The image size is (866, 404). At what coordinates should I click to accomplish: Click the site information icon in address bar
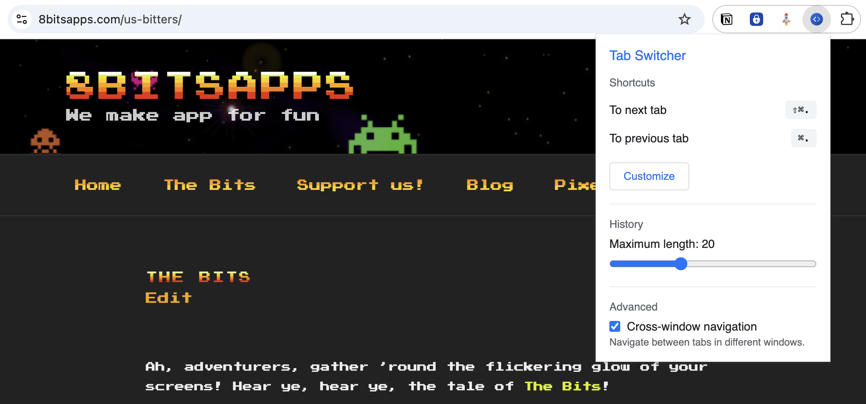pos(22,19)
